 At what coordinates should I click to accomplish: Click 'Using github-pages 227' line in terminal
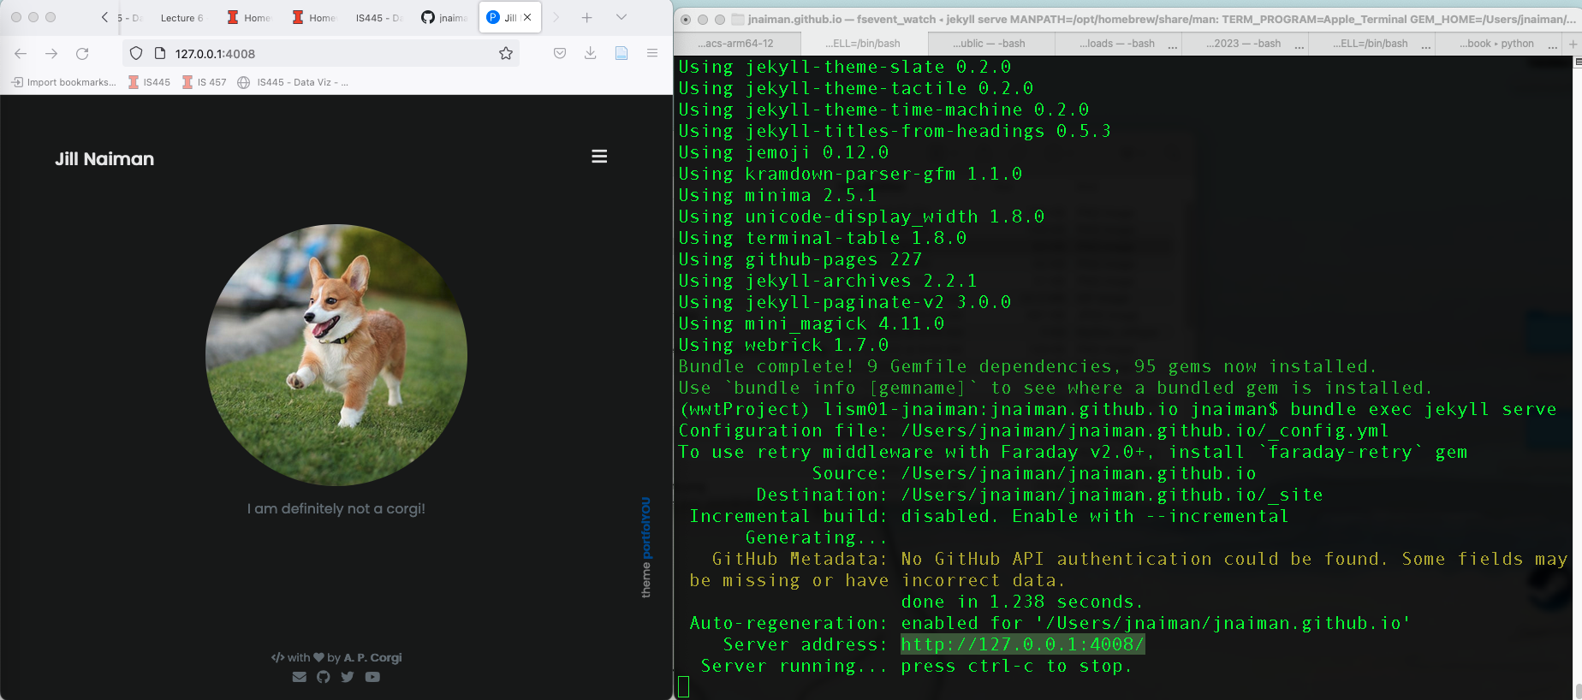pos(800,259)
